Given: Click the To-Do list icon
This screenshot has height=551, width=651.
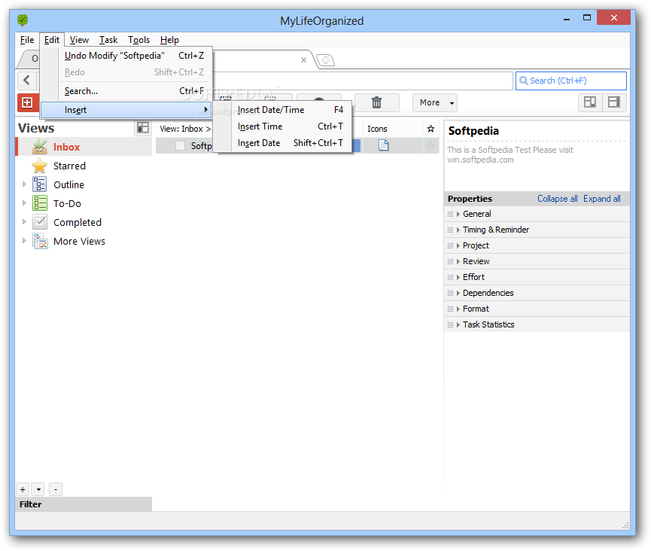Looking at the screenshot, I should tap(39, 203).
